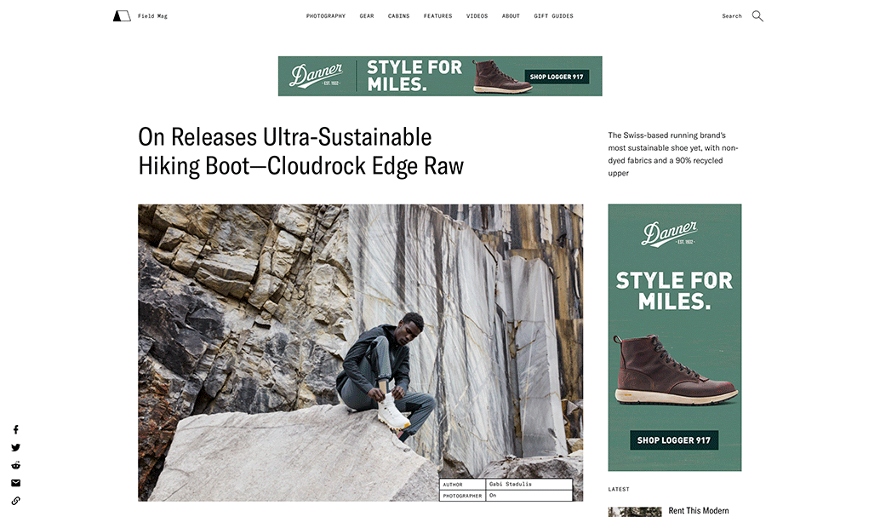Go to the Gear section
This screenshot has height=517, width=880.
point(367,15)
